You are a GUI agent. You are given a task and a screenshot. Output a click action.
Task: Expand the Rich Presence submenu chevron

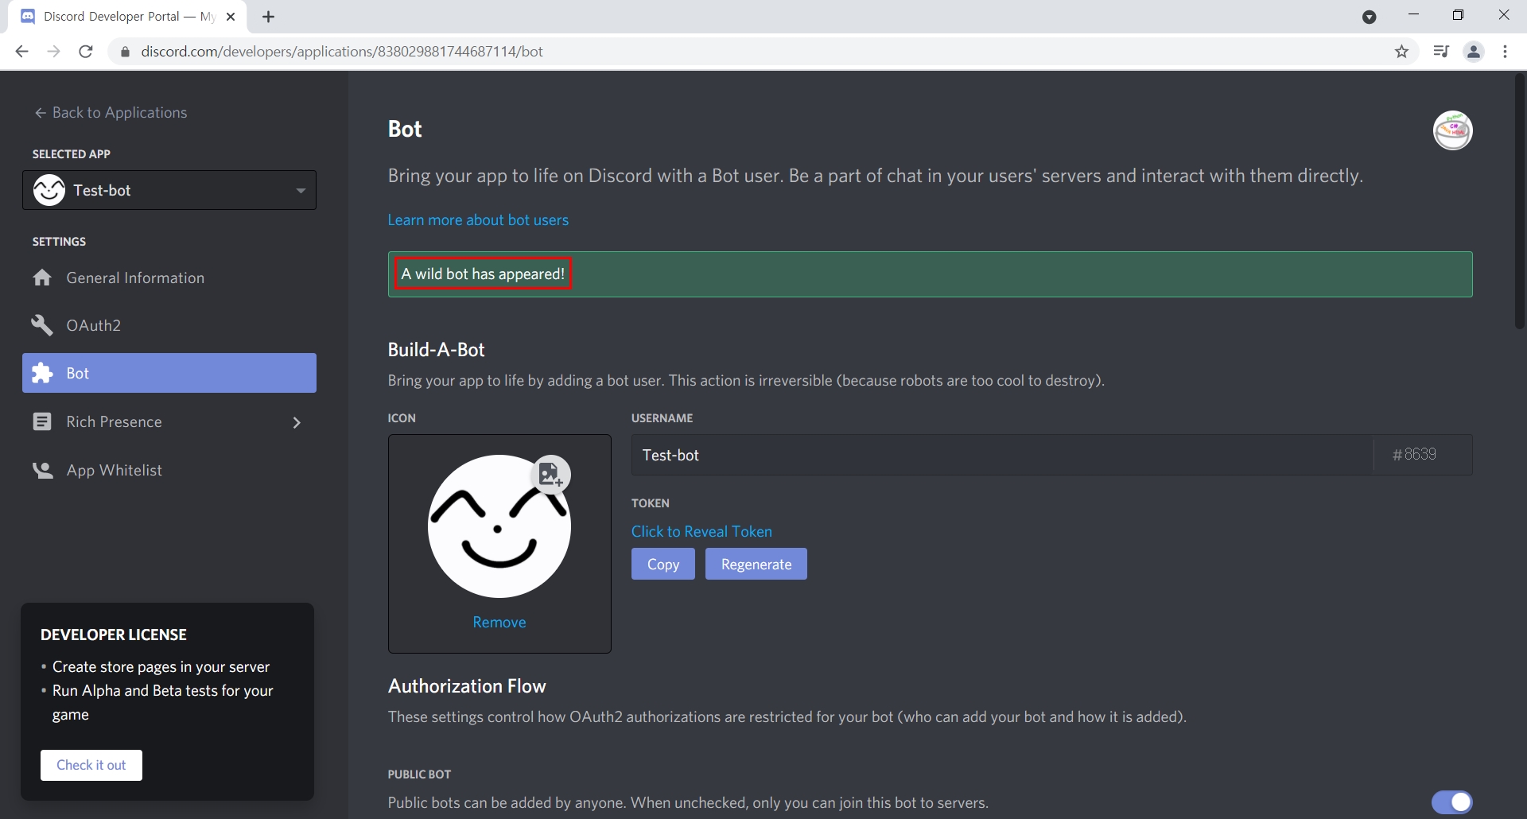[297, 422]
